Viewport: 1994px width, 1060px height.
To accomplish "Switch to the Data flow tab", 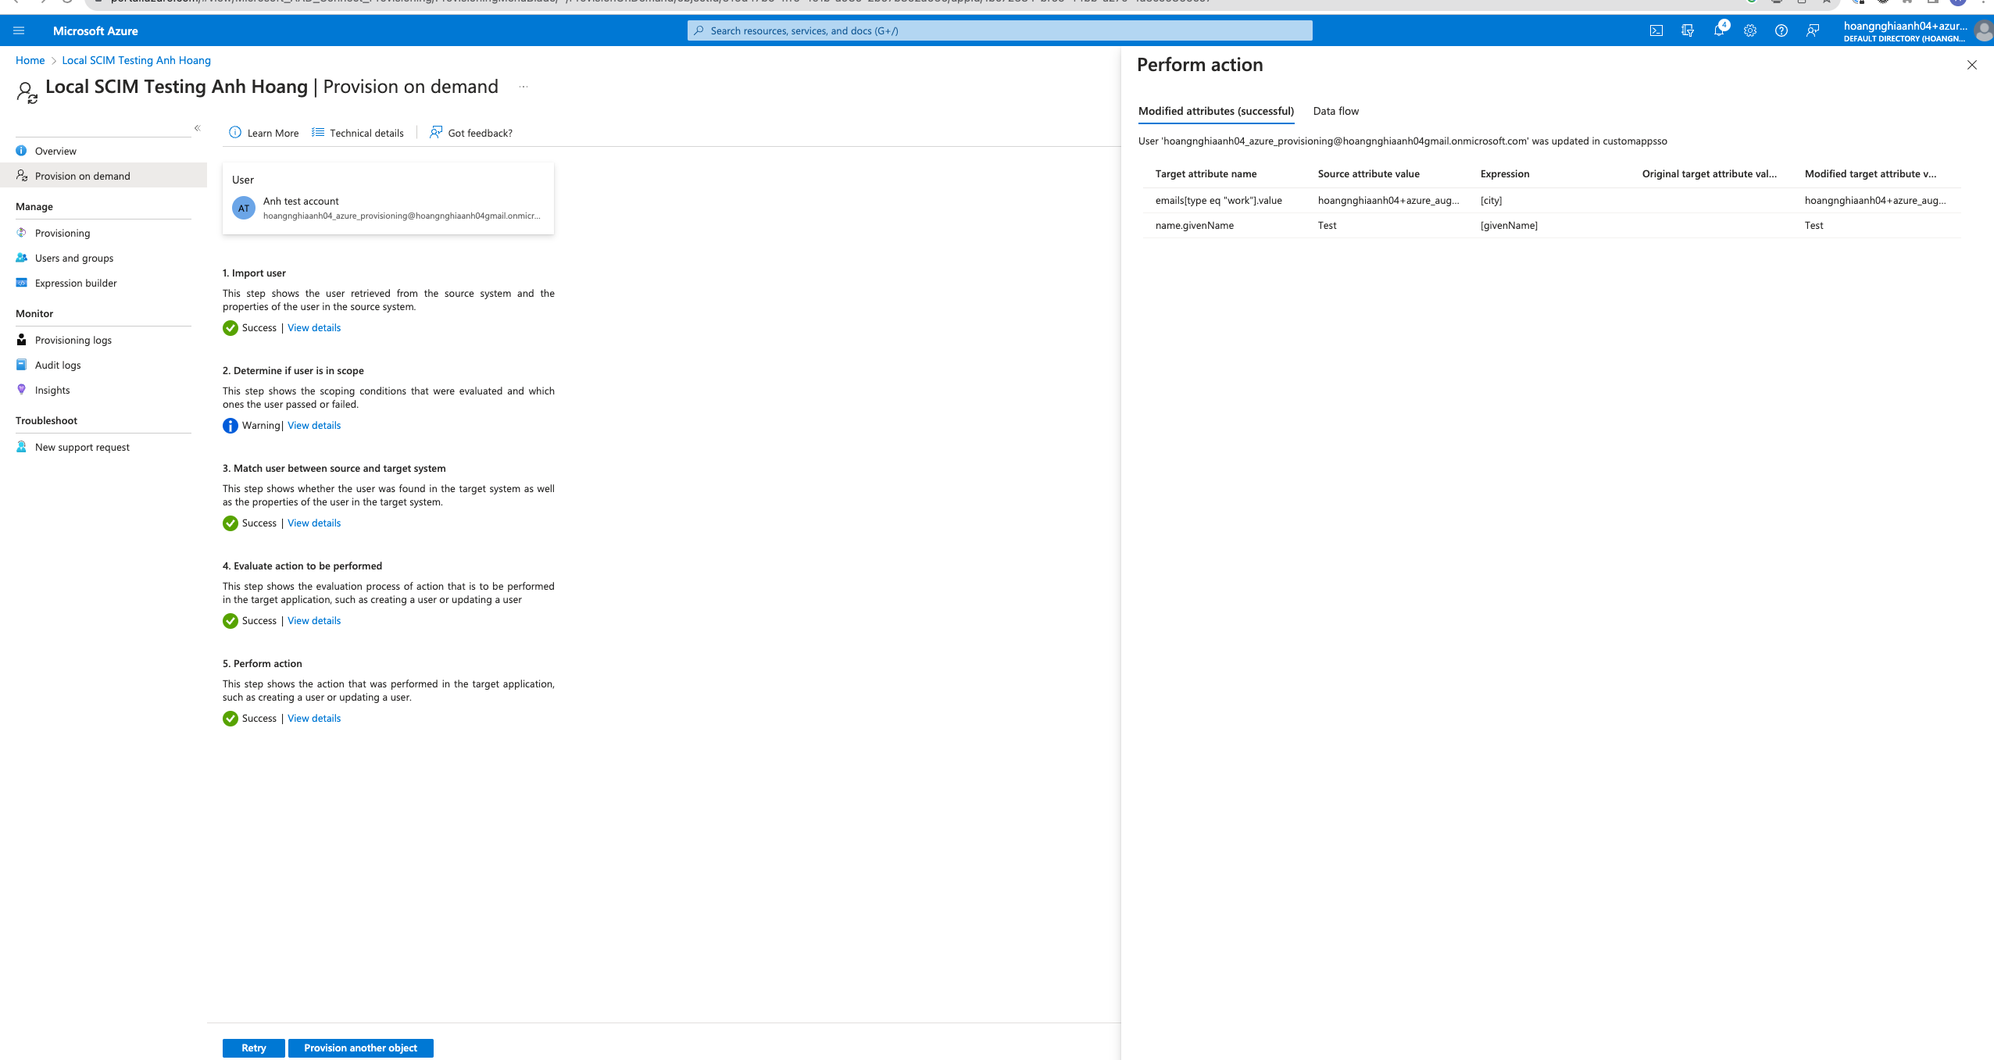I will [x=1335, y=111].
